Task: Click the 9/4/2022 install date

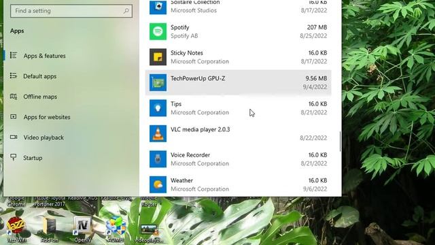Action: click(x=315, y=87)
